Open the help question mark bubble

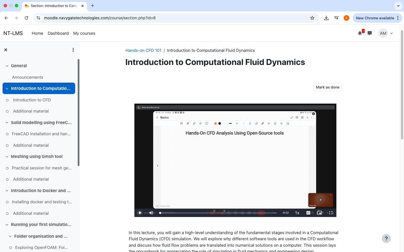386,239
